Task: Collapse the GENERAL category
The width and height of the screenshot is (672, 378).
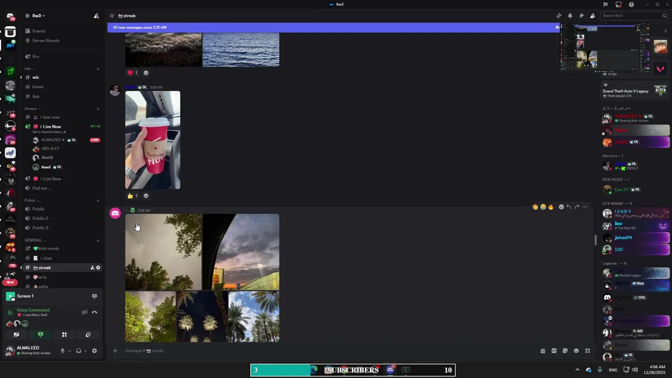Action: (35, 240)
